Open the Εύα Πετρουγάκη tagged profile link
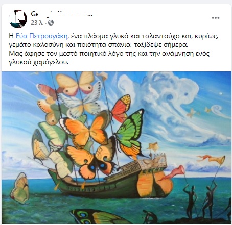The image size is (232, 225). tap(42, 36)
